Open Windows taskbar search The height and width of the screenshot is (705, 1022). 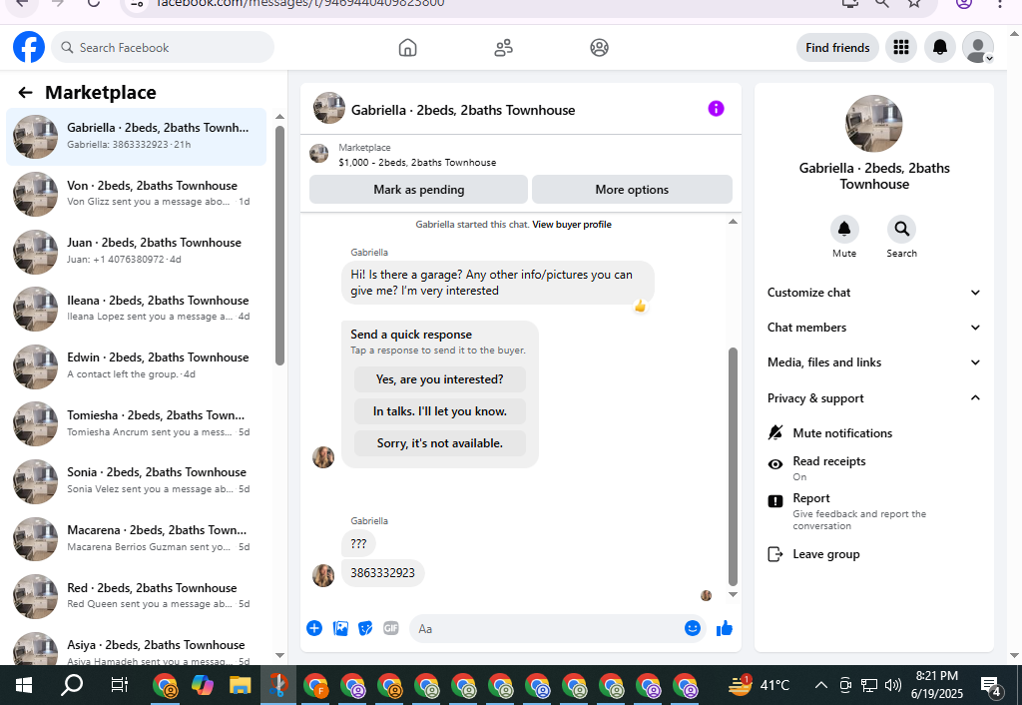[x=72, y=685]
